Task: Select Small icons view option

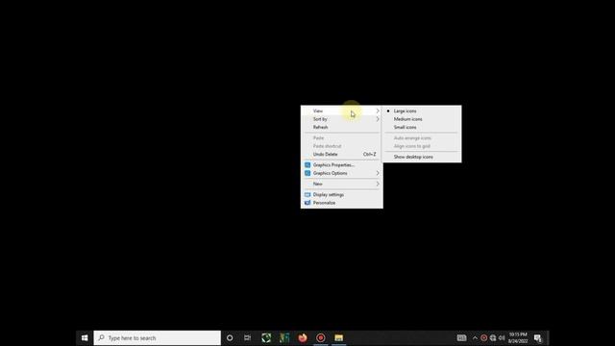Action: click(422, 127)
